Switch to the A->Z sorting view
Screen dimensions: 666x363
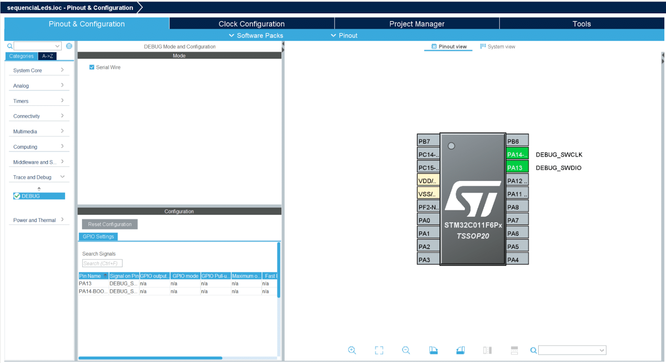click(x=47, y=56)
